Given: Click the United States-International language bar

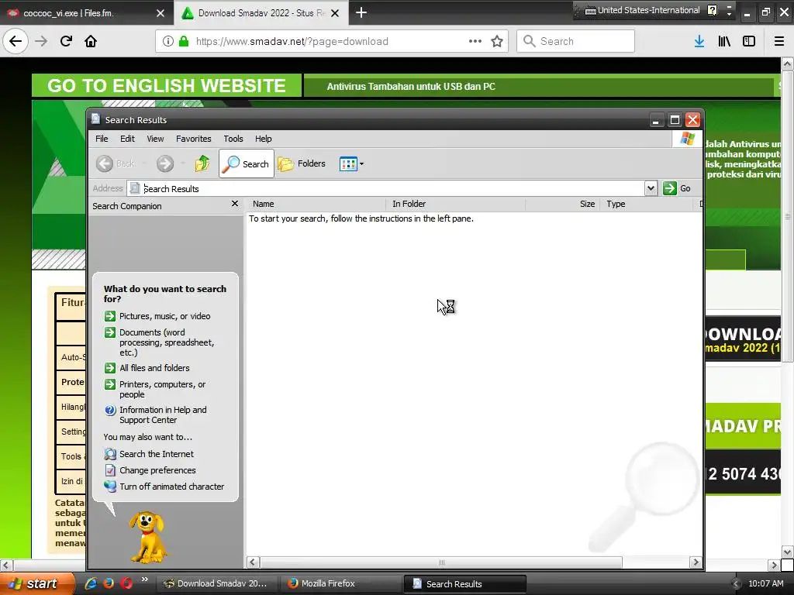Looking at the screenshot, I should 643,10.
